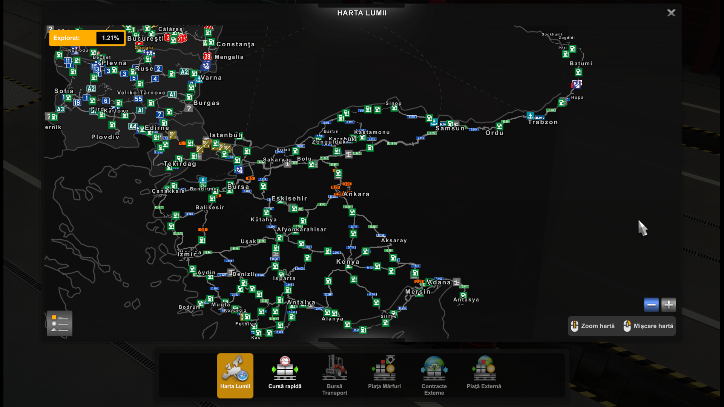The image size is (724, 407).
Task: Select the Çanakkale city label
Action: [168, 191]
